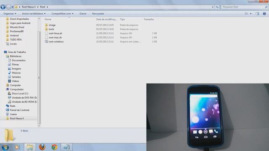Image resolution: width=269 pixels, height=151 pixels.
Task: Open the Músicas library icon
Action: pos(9,73)
